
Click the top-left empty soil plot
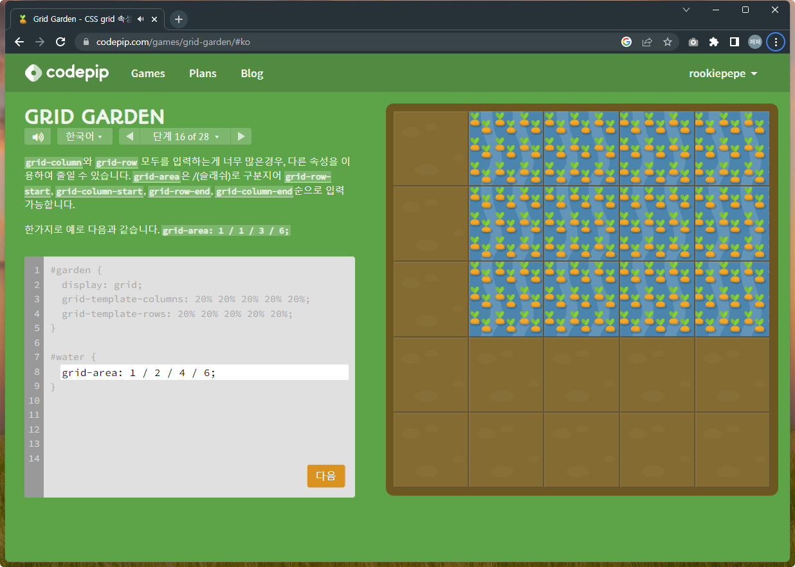click(x=430, y=148)
